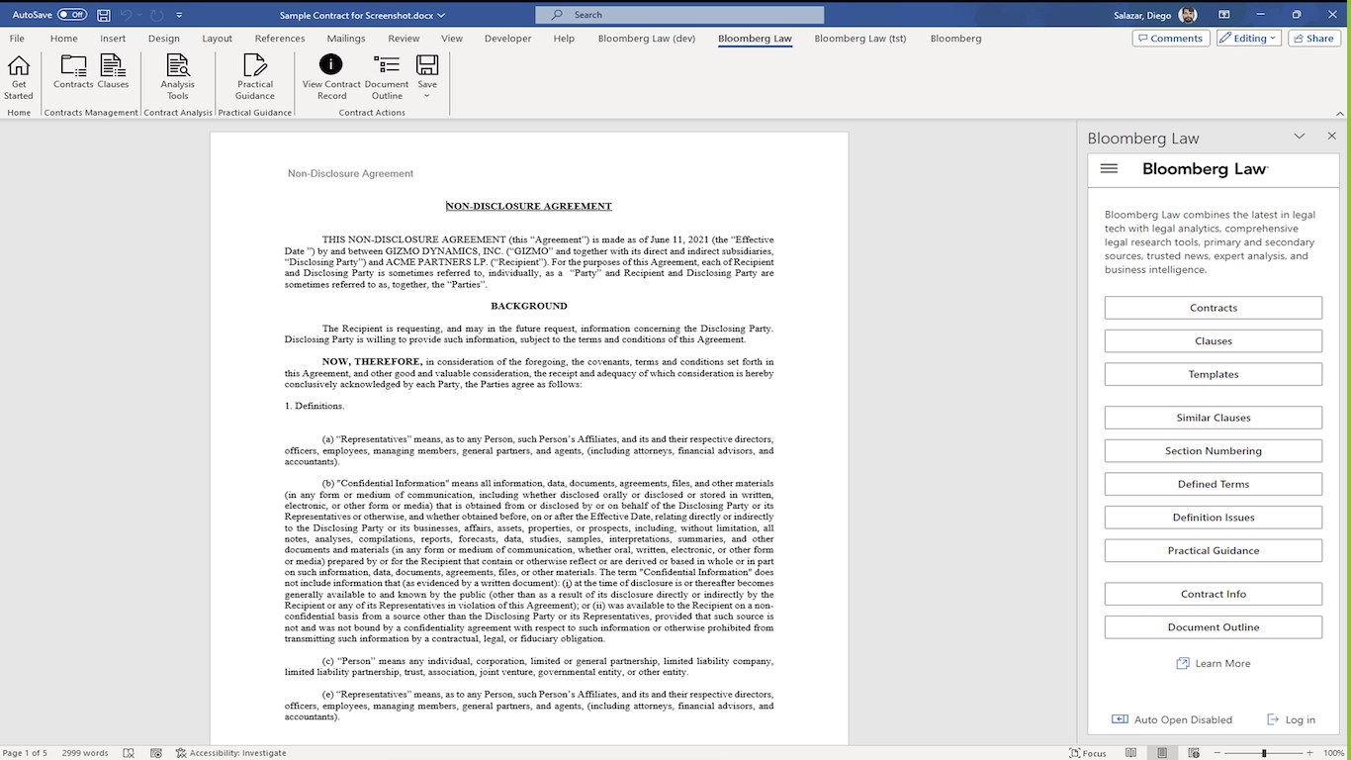Click the Focus mode status bar icon
The height and width of the screenshot is (760, 1351).
pos(1088,753)
